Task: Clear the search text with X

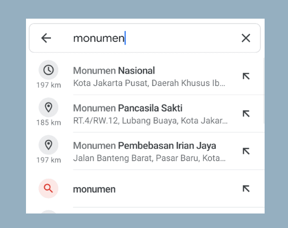Action: [x=246, y=38]
